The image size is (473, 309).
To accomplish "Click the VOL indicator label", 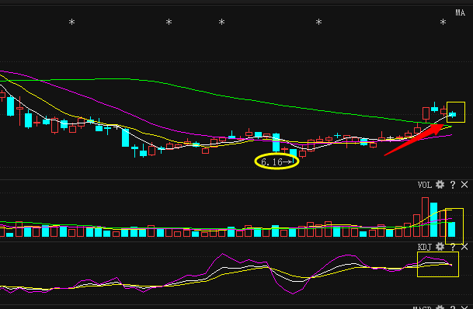I will click(425, 185).
